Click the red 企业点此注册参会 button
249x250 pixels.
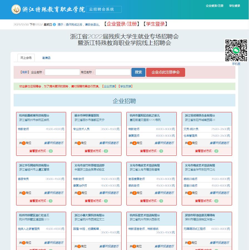pos(166,72)
